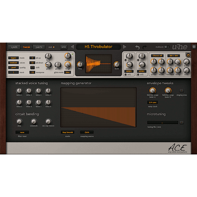Click the undo arrow icon
Screen dimensions: 197x197
pyautogui.click(x=137, y=47)
